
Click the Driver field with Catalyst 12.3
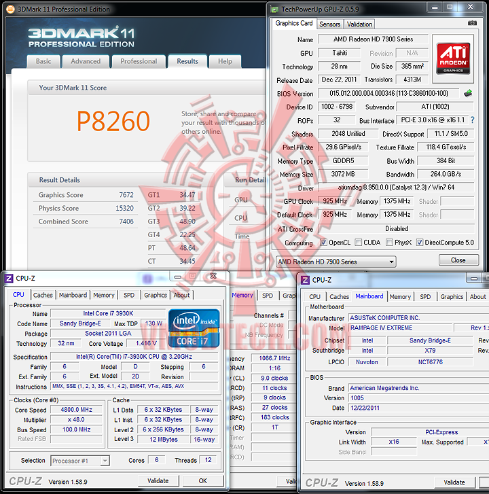(x=396, y=187)
